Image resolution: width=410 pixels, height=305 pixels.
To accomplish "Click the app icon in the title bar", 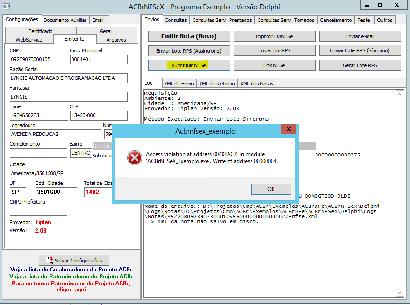I will tap(6, 6).
